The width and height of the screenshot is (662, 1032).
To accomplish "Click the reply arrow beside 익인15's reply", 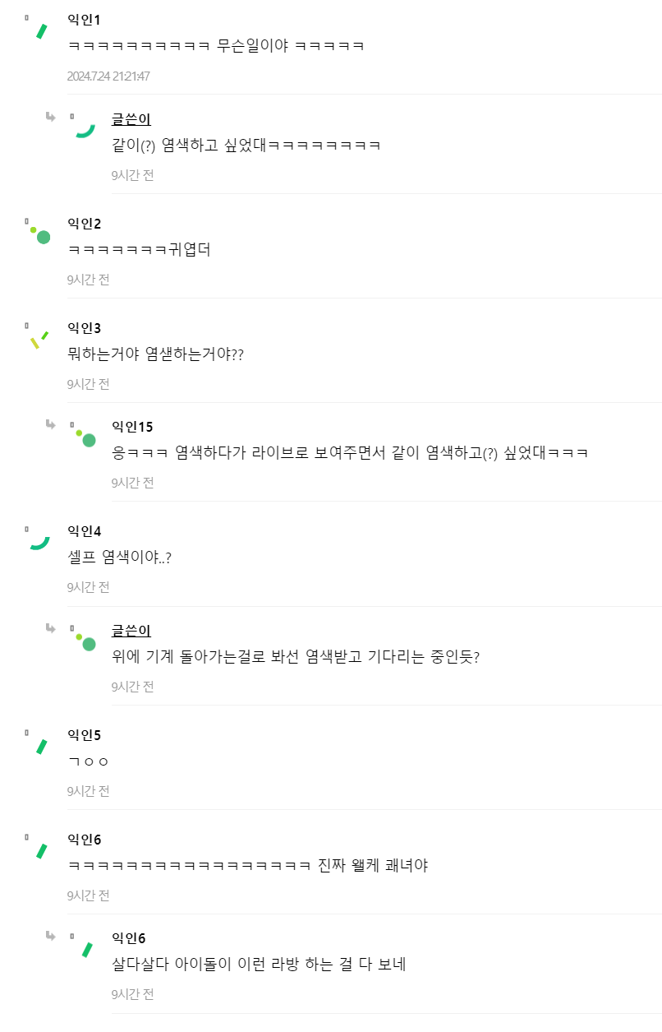I will pyautogui.click(x=51, y=424).
